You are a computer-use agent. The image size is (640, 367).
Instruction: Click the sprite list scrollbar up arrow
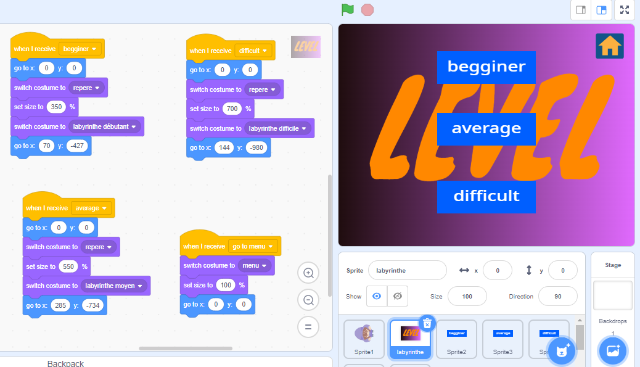580,321
